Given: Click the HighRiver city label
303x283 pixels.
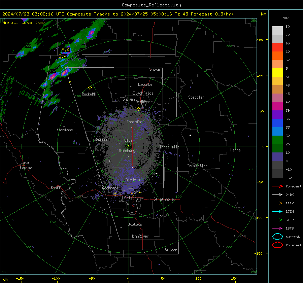Looking at the screenshot, I should pyautogui.click(x=140, y=236).
